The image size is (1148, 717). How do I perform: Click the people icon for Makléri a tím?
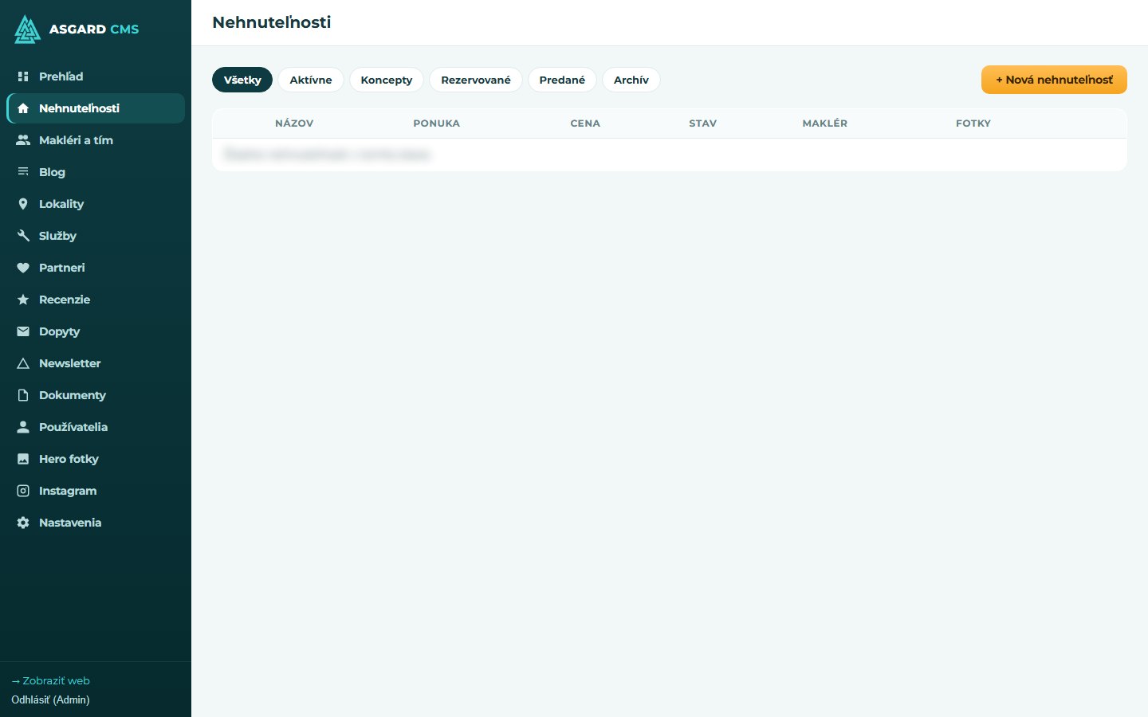coord(23,140)
